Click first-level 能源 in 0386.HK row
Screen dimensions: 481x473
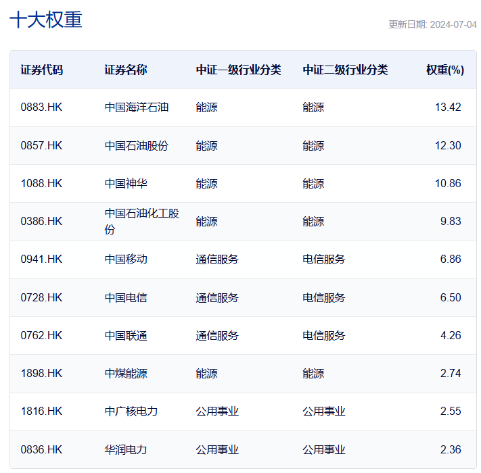207,221
